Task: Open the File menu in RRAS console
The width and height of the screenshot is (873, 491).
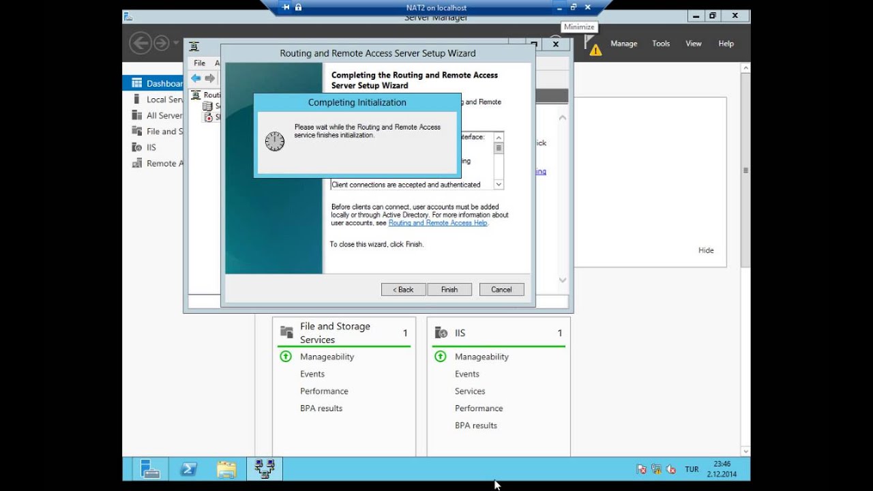Action: coord(199,63)
